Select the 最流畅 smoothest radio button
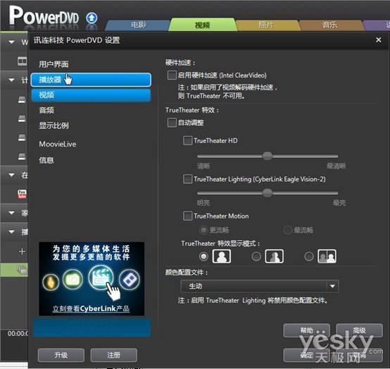Screen dimensions: 390x369 288,230
